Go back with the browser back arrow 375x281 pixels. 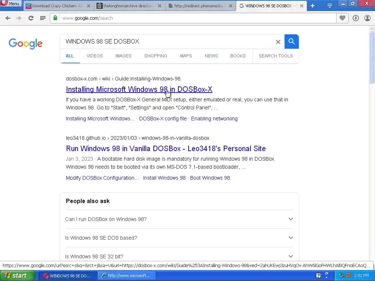(x=8, y=18)
